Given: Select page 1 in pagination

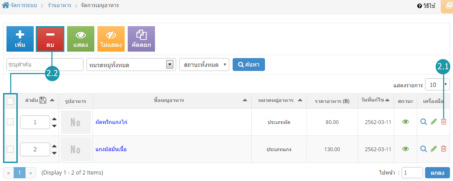Looking at the screenshot, I should [19, 173].
